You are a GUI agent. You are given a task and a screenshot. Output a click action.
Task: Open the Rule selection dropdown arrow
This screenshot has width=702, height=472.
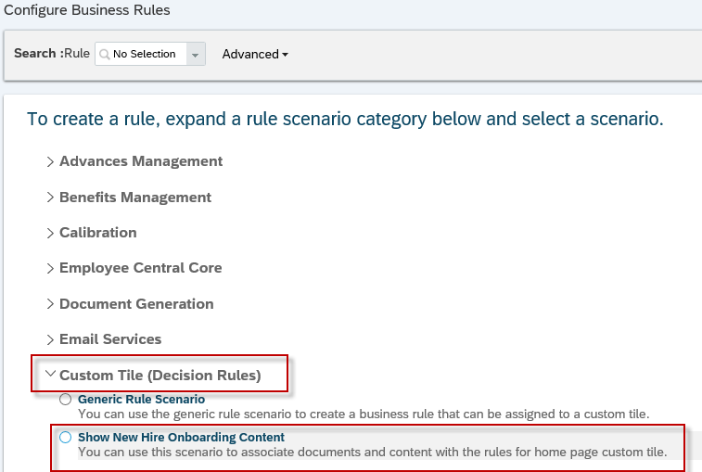click(x=195, y=54)
